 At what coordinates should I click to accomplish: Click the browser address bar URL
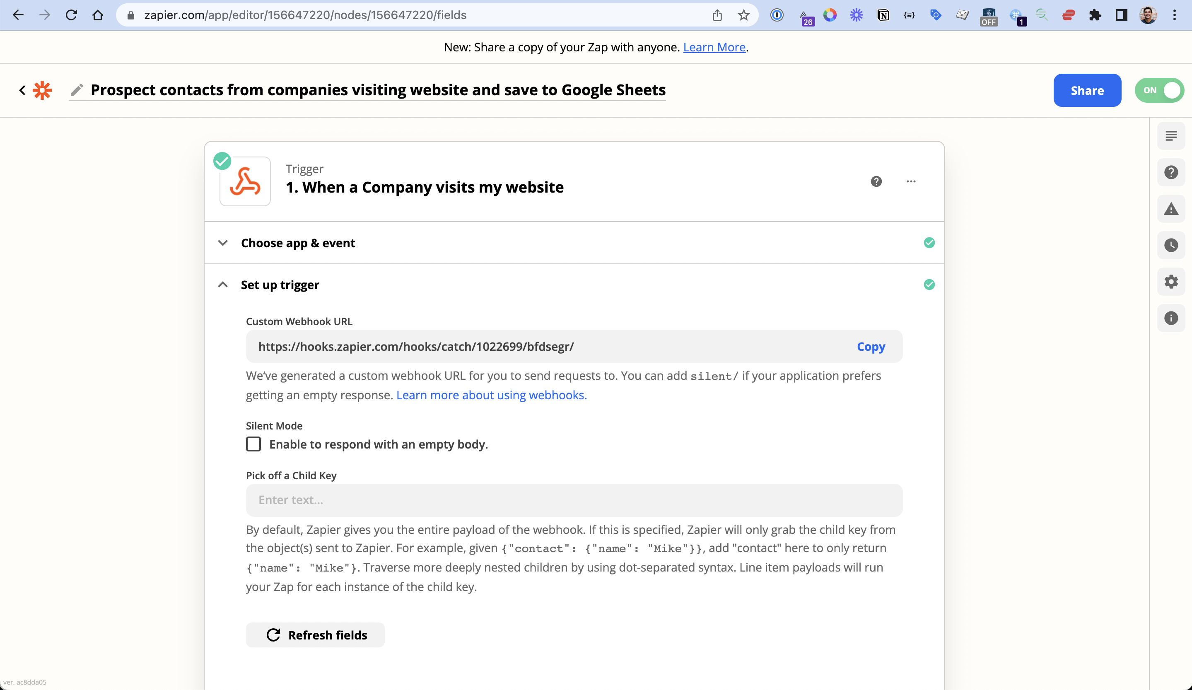305,15
